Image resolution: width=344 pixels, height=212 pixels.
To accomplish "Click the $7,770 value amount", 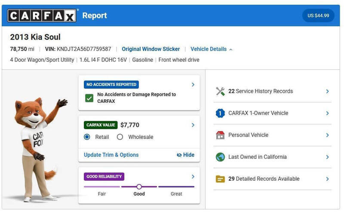I will point(130,125).
